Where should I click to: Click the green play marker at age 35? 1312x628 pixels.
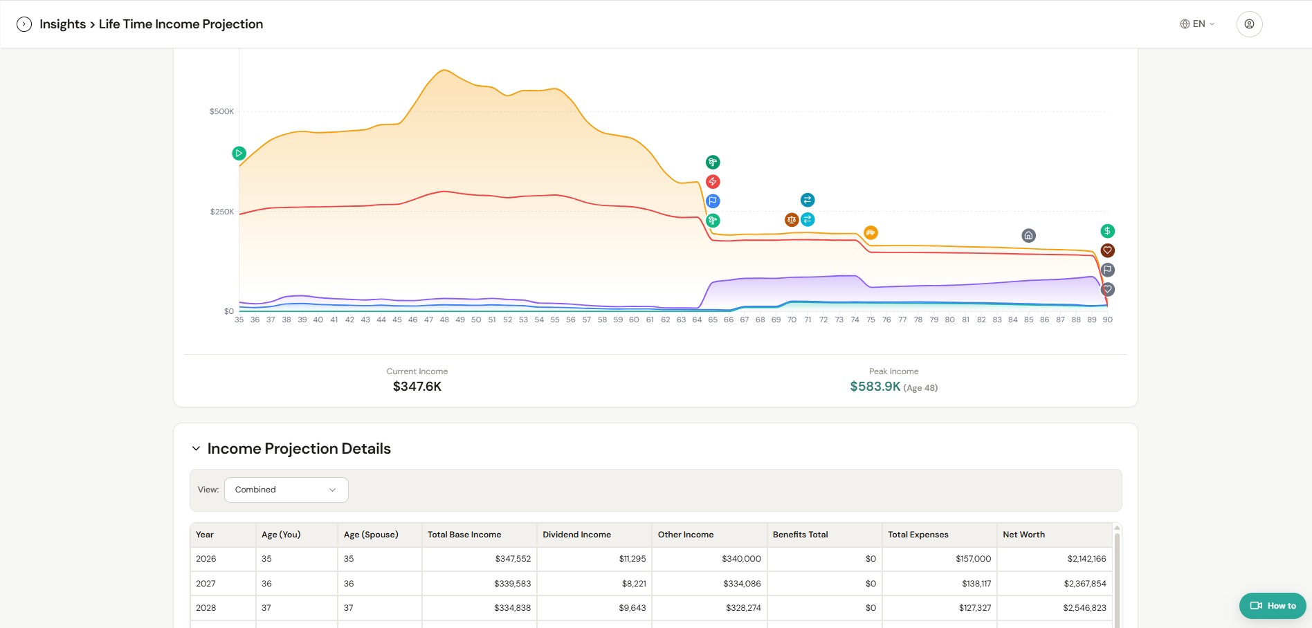point(239,154)
